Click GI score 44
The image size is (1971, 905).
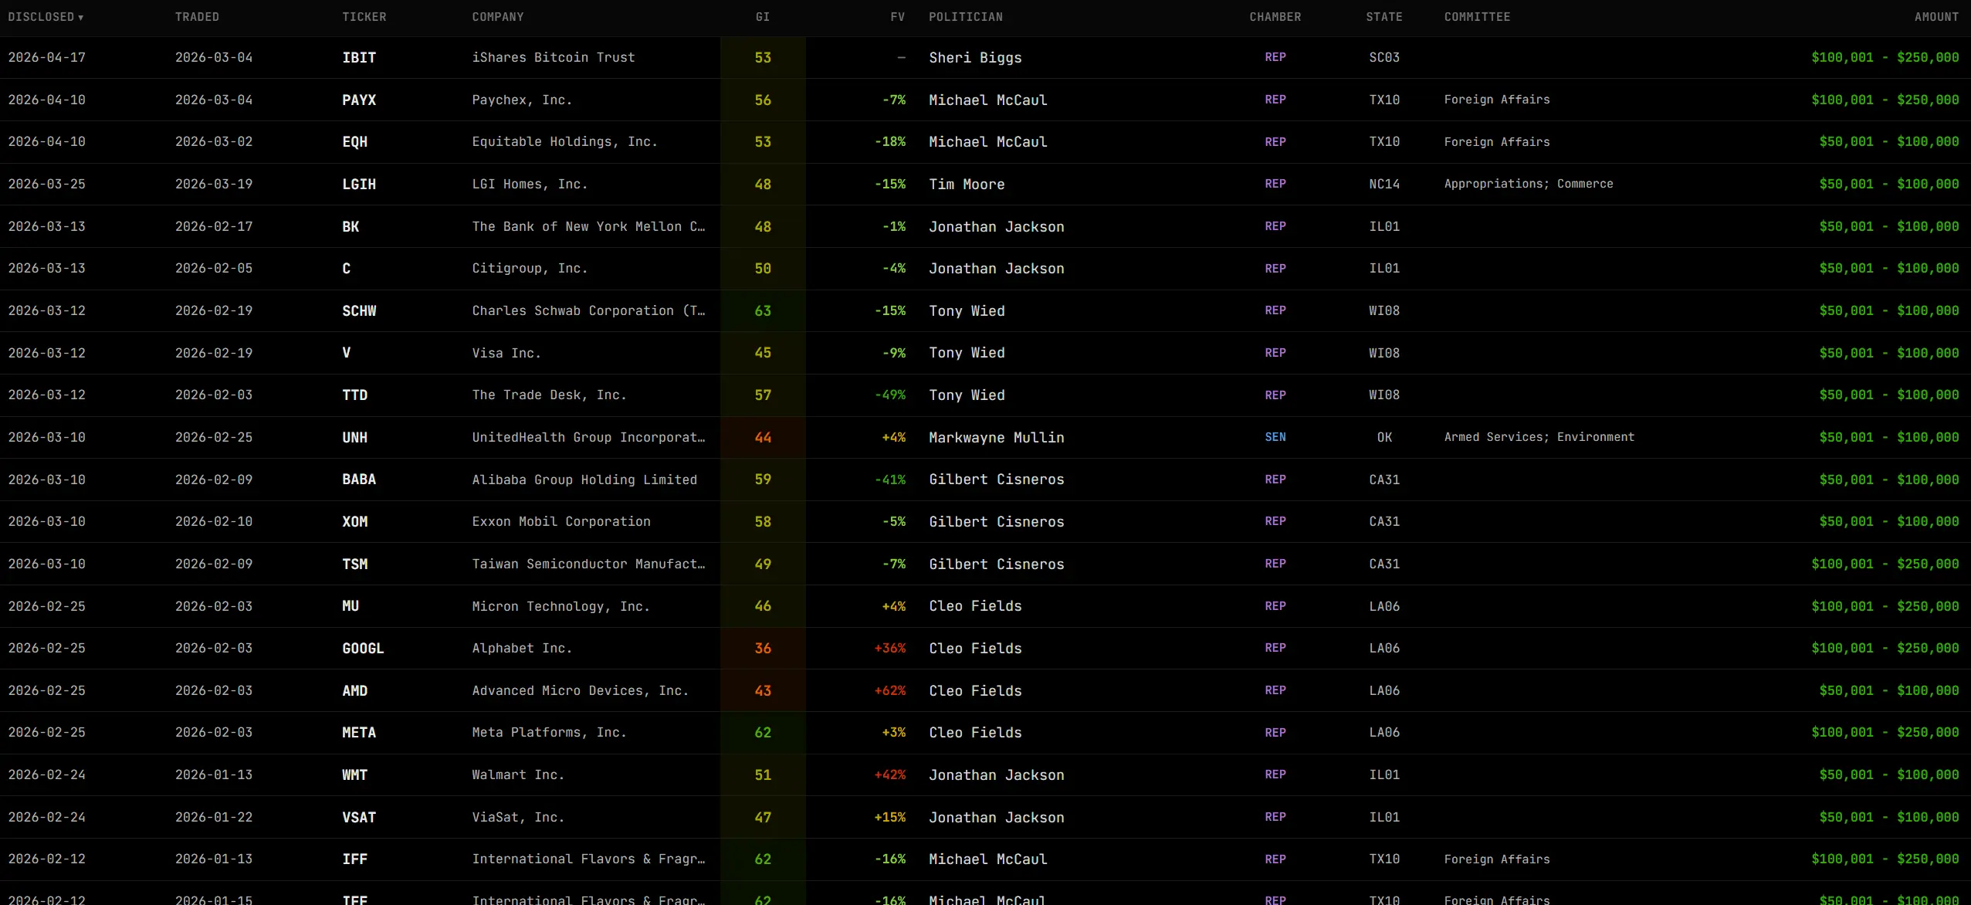click(763, 438)
